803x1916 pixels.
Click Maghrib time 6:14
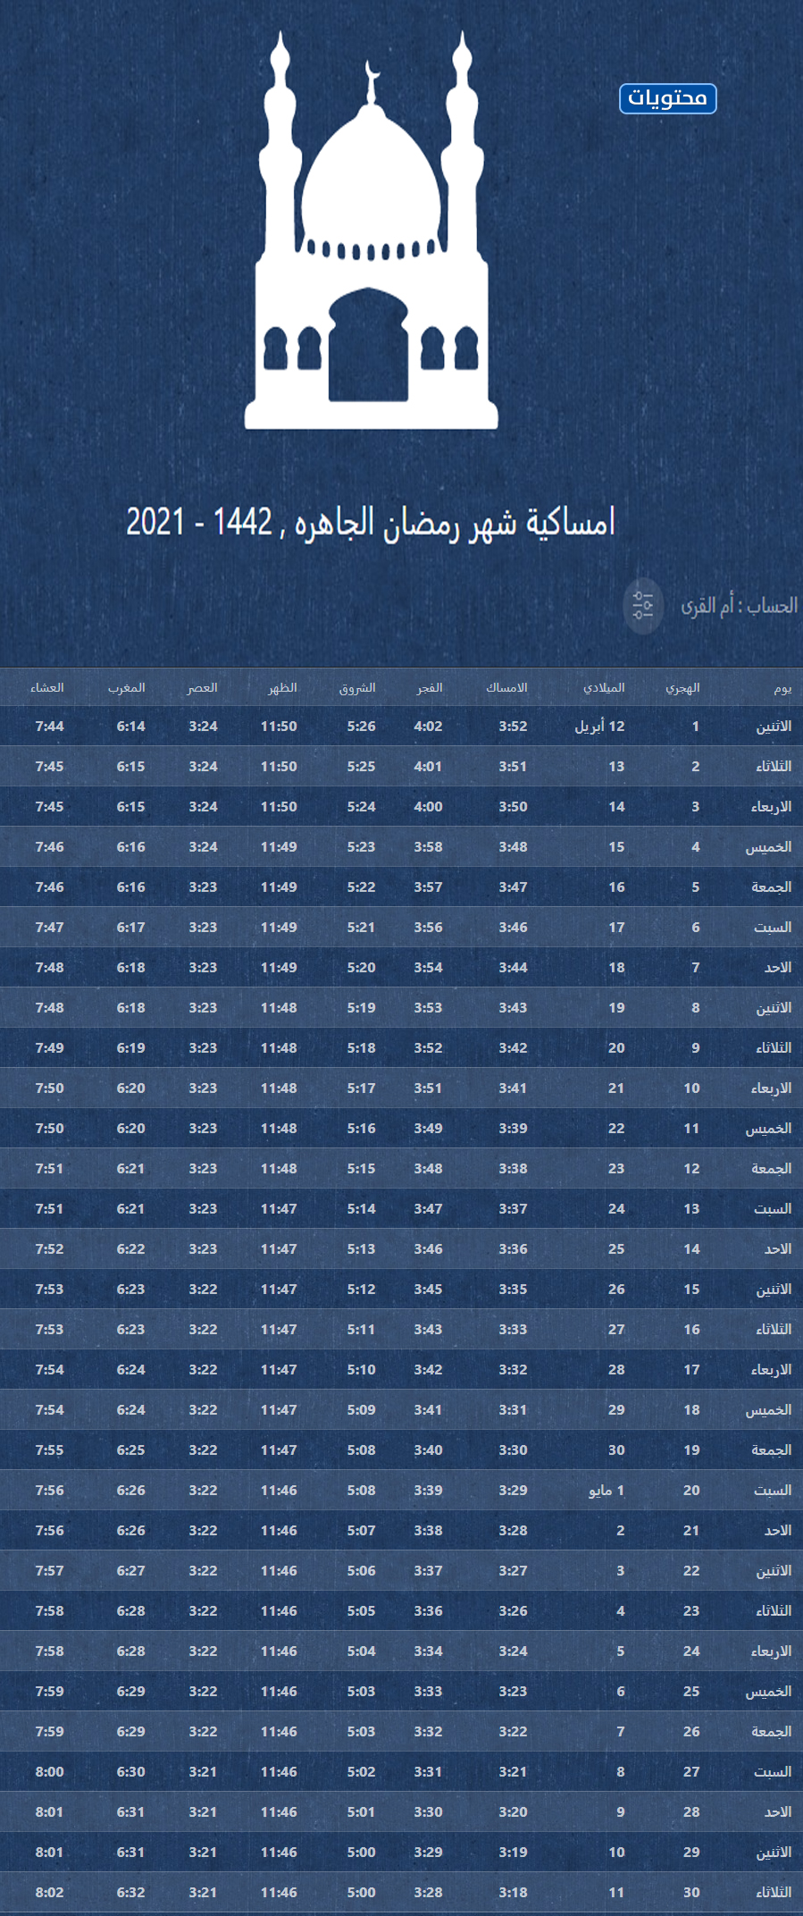[130, 727]
